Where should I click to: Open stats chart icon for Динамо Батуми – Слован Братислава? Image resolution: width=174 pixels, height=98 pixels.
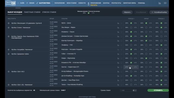pos(118,36)
